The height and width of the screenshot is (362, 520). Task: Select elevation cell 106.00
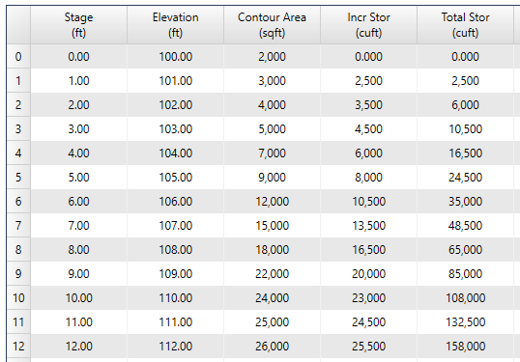point(176,202)
